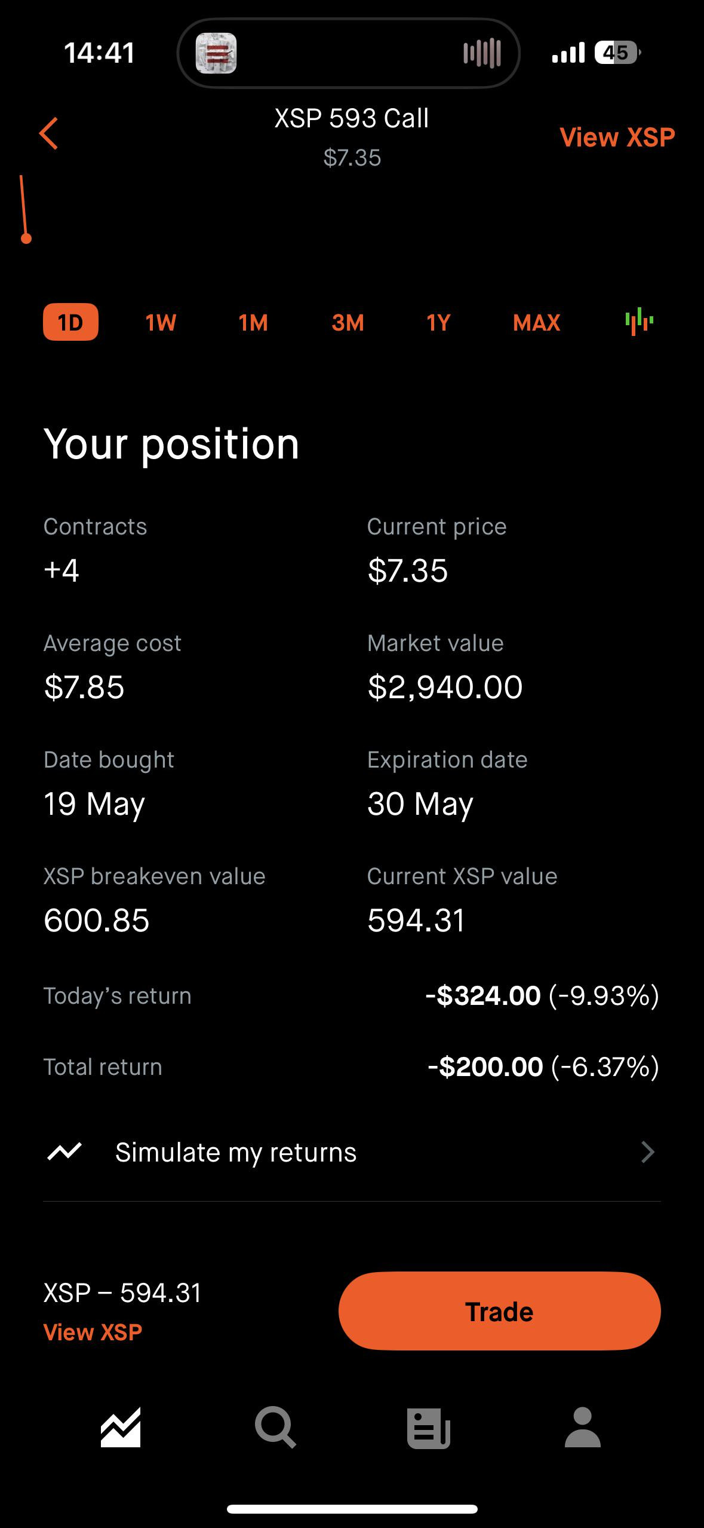The height and width of the screenshot is (1528, 704).
Task: Tap View XSP link at top right
Action: (x=617, y=137)
